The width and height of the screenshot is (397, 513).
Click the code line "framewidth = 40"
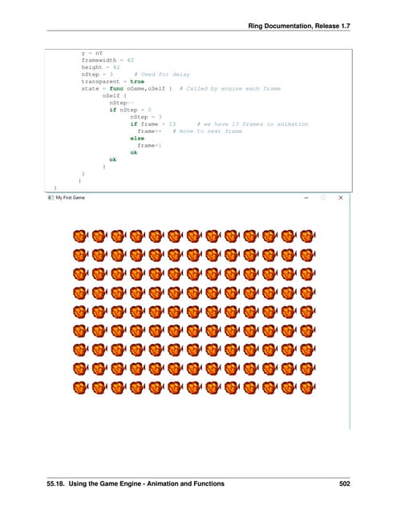click(107, 60)
